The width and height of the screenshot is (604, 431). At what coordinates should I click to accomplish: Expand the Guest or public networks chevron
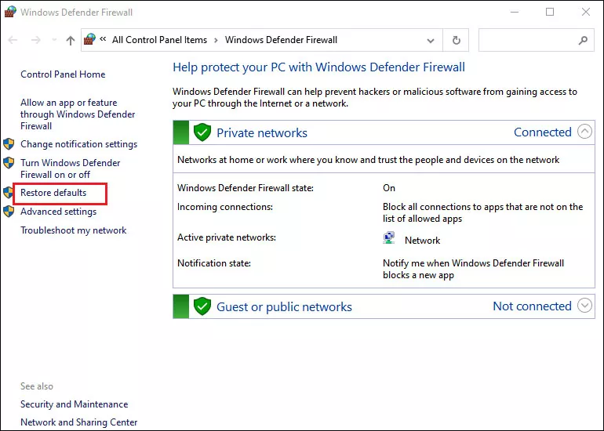tap(584, 306)
